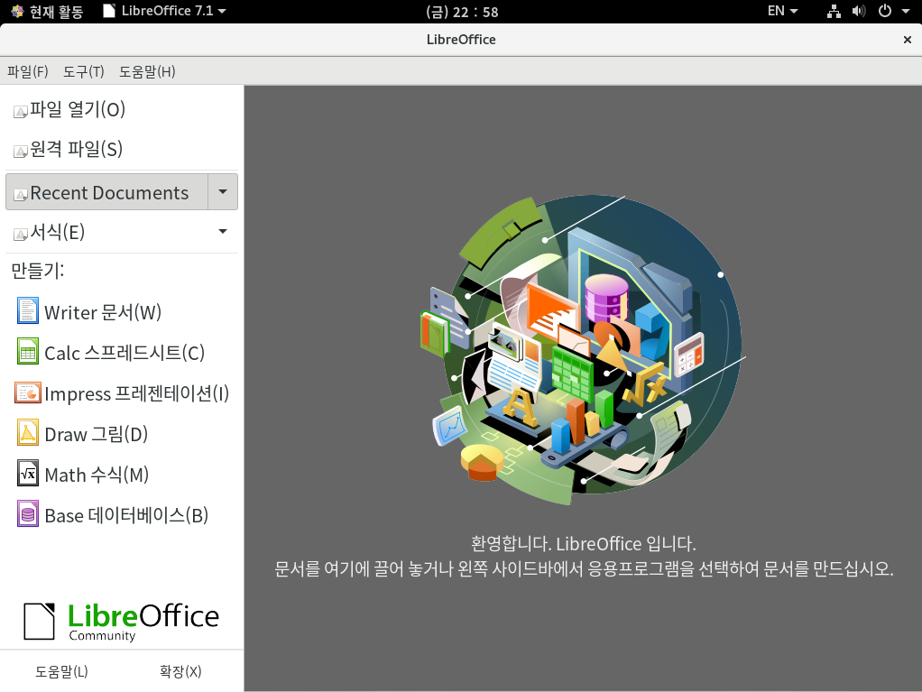Viewport: 922px width, 692px height.
Task: Open the LibreOffice 7.1 app menu
Action: pyautogui.click(x=164, y=11)
